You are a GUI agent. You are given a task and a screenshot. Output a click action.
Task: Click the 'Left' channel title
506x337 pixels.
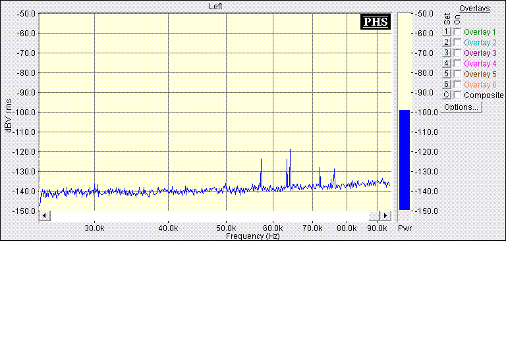pos(215,7)
